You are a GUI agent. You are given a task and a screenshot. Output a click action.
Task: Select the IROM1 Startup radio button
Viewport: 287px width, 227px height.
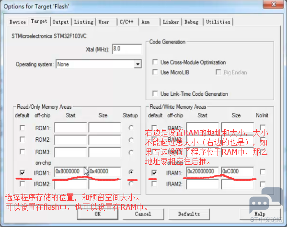(x=131, y=172)
